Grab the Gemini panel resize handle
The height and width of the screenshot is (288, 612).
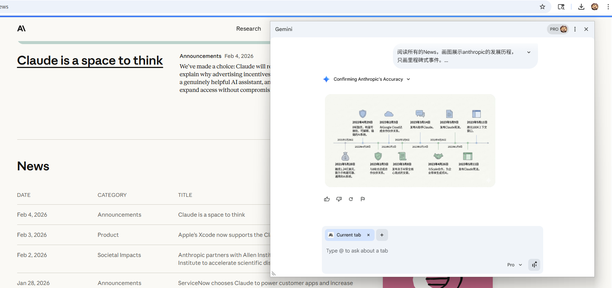[274, 273]
